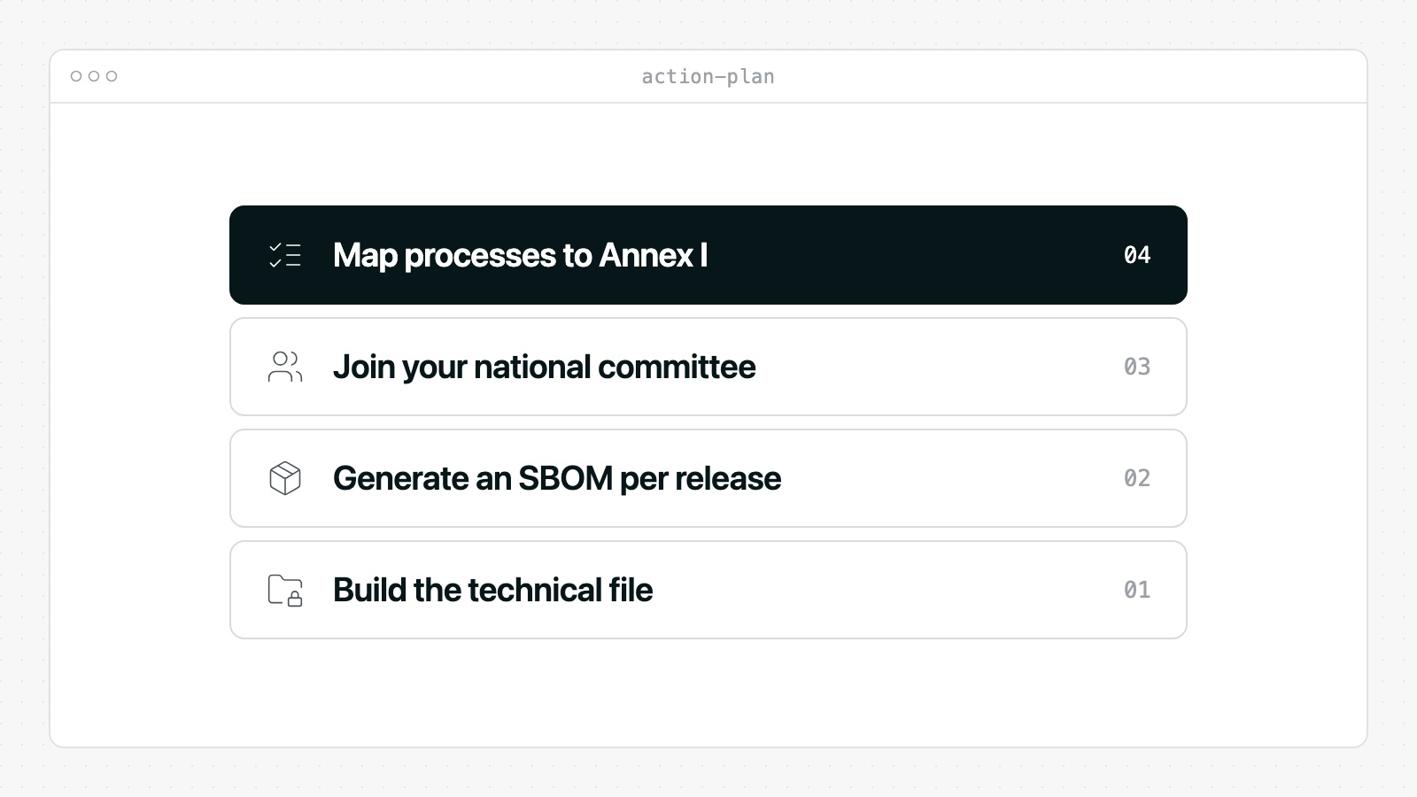
Task: Select the 'Map processes to Annex I' text
Action: coord(520,255)
